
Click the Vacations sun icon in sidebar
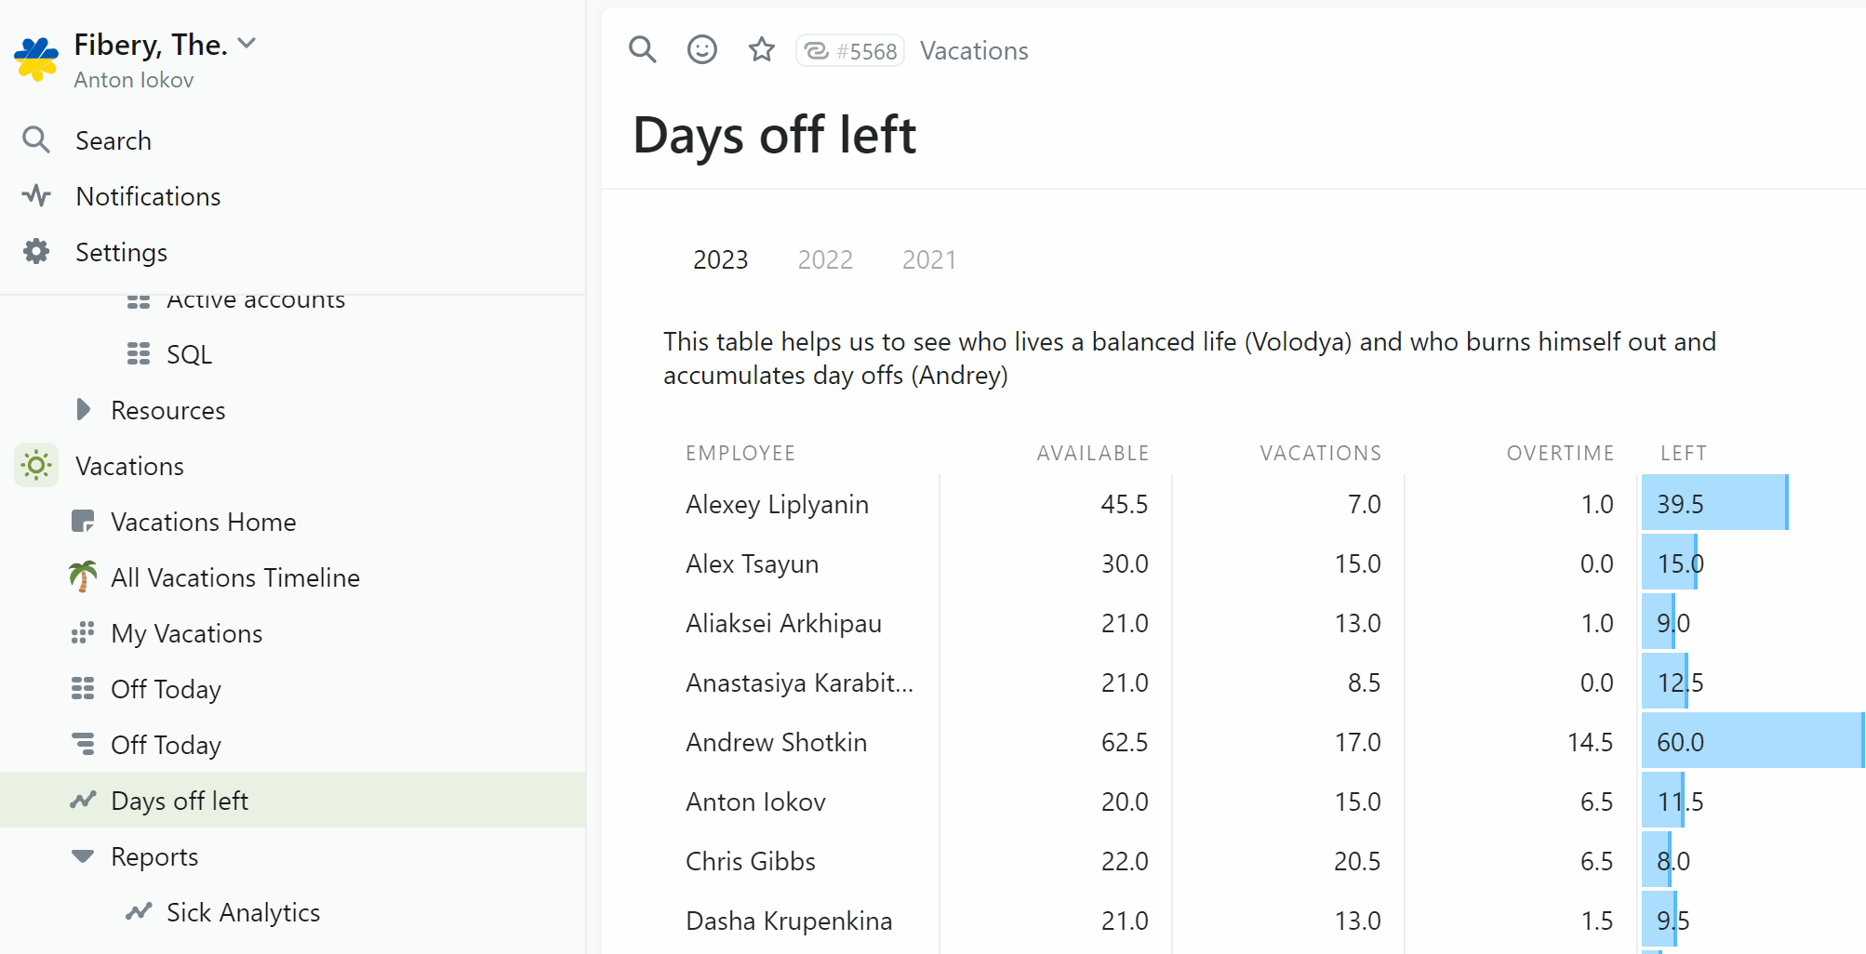click(36, 465)
